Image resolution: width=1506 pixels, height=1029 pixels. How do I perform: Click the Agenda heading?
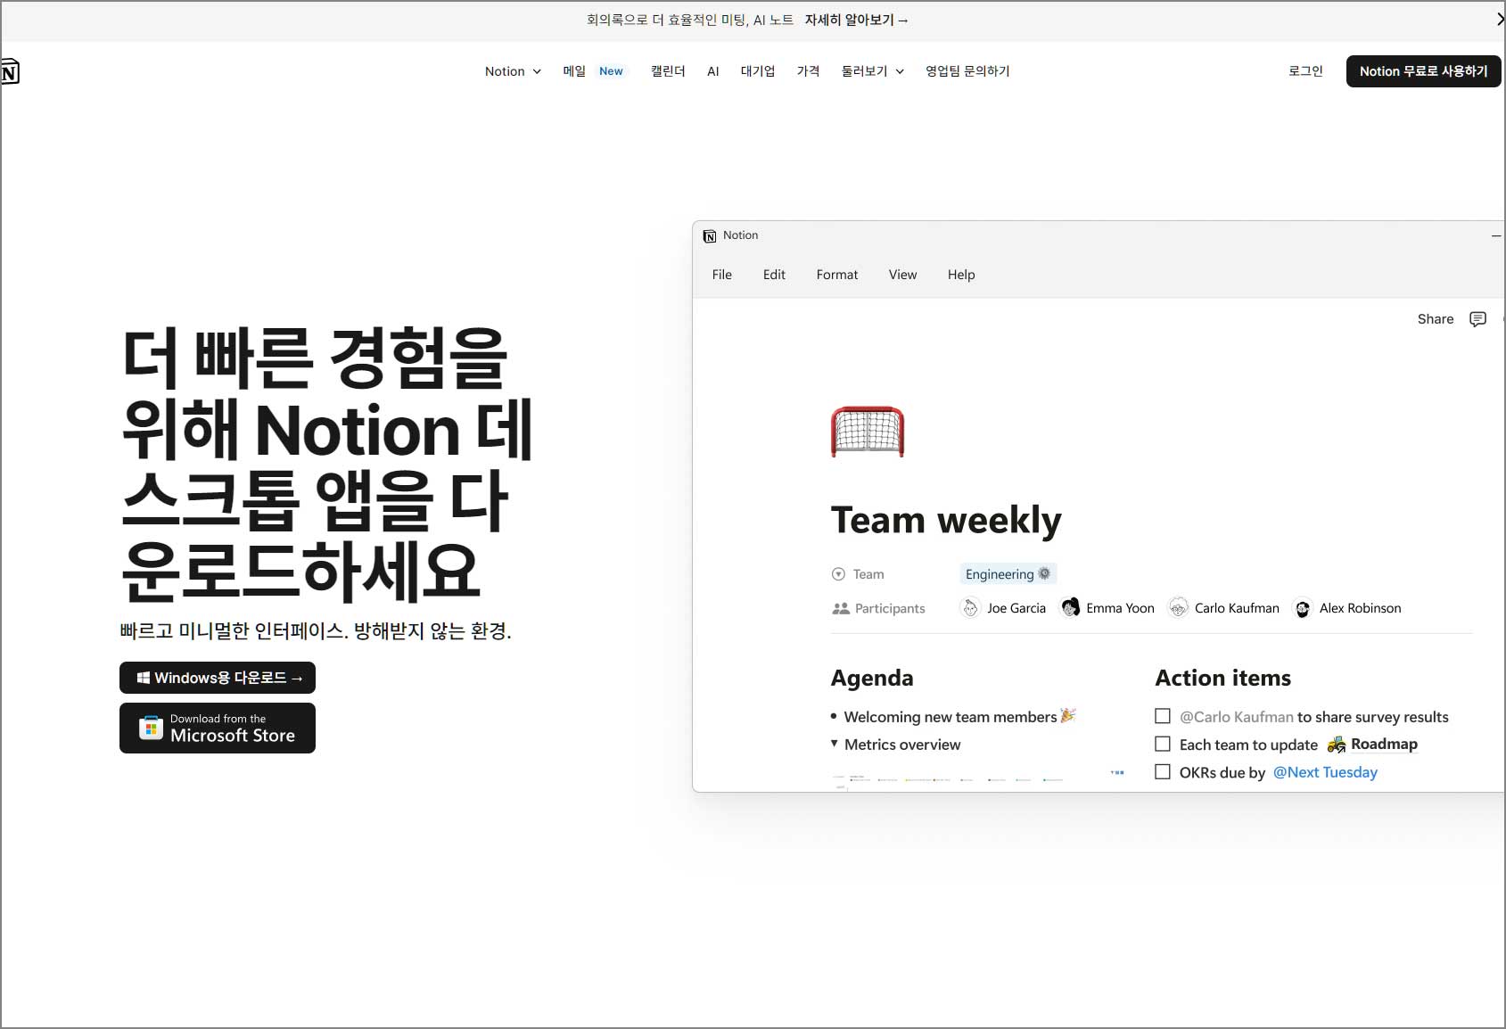(871, 678)
